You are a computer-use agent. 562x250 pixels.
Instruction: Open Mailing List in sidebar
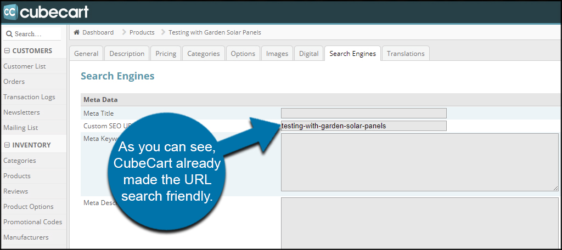(21, 128)
